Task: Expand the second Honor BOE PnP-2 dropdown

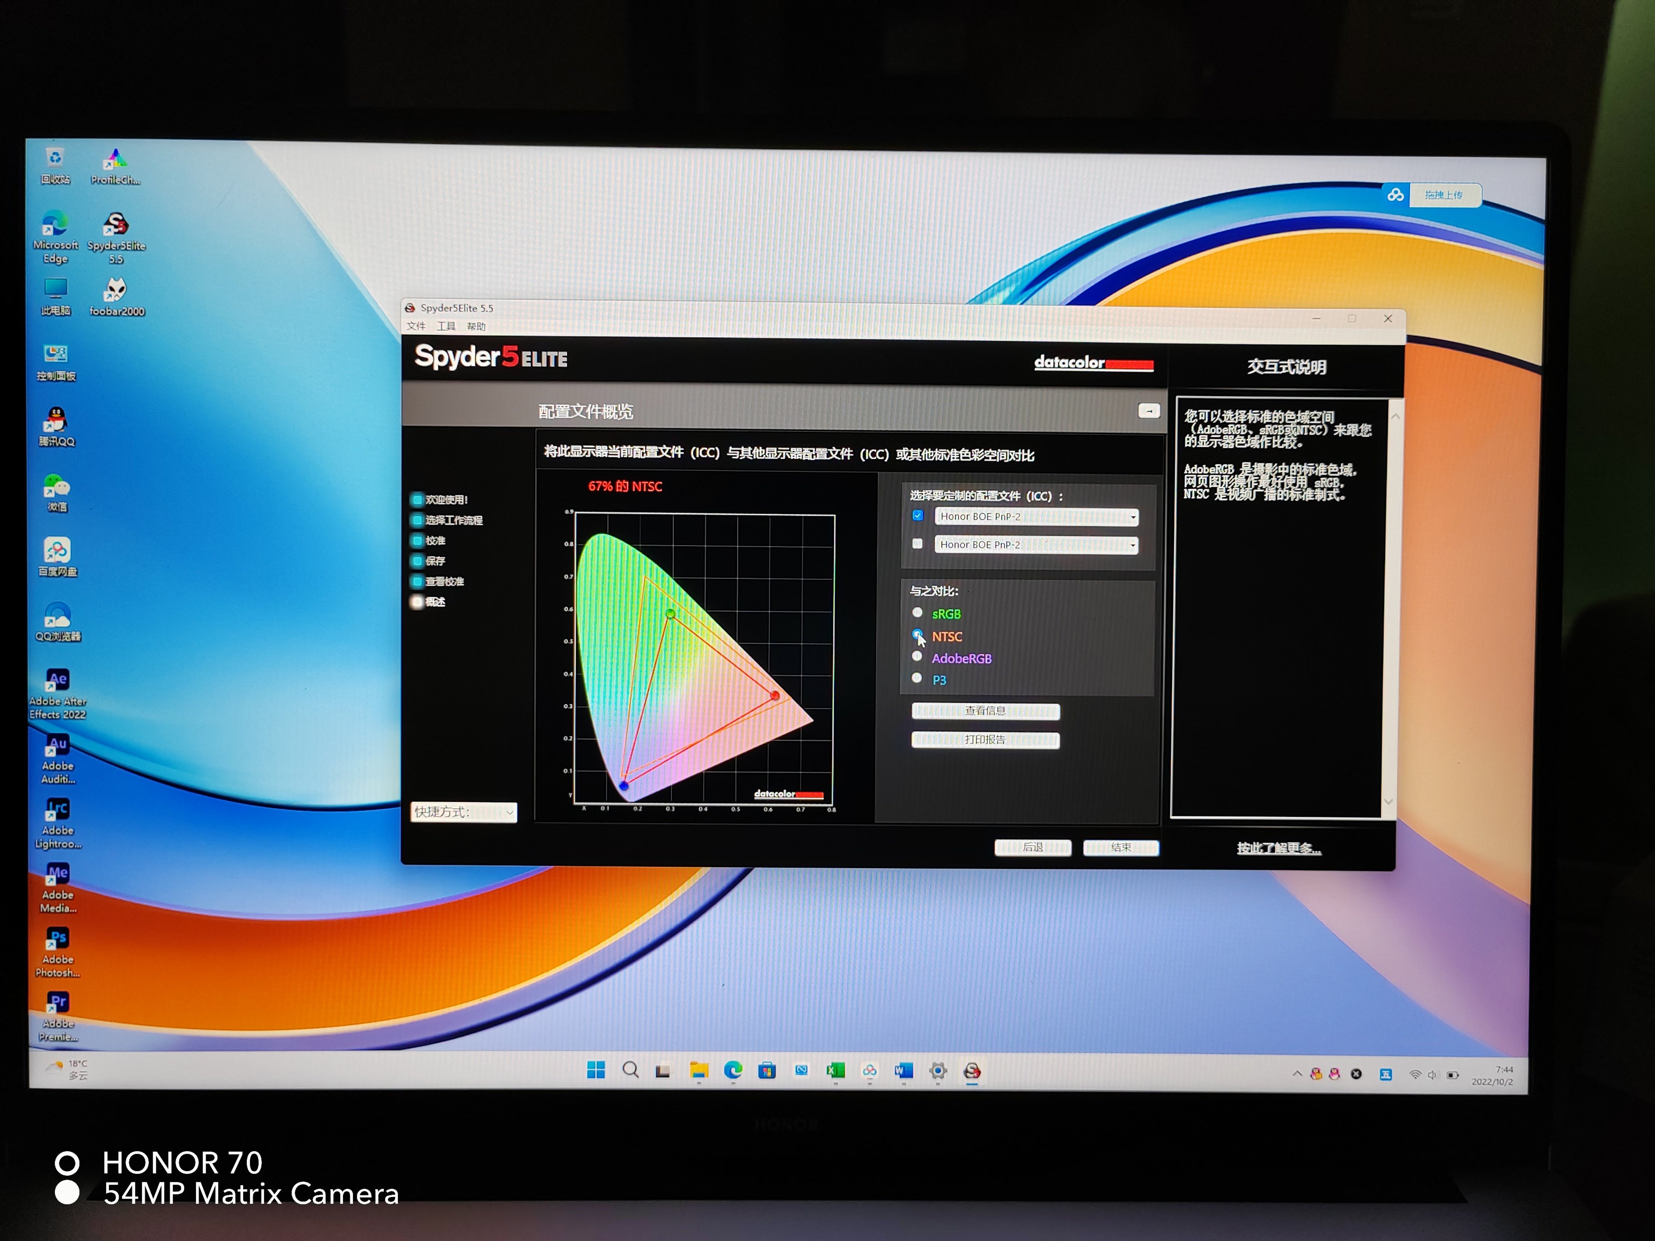Action: coord(1133,545)
